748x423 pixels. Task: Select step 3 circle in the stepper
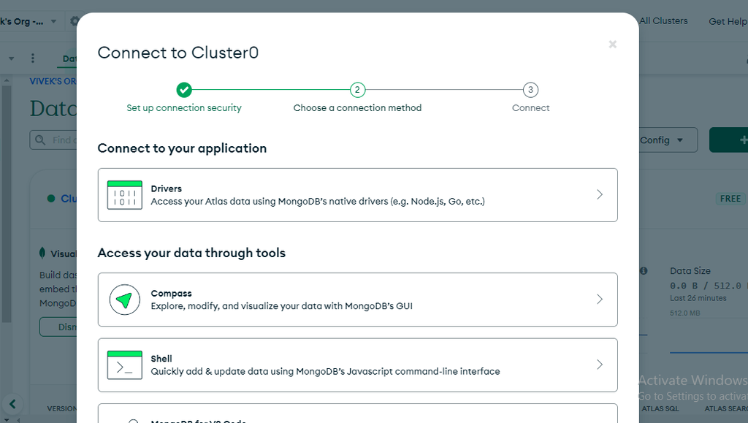pos(530,90)
